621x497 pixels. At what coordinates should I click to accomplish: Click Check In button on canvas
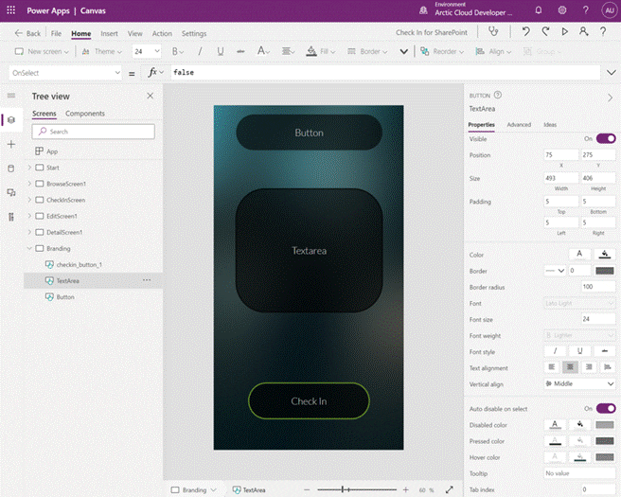click(x=309, y=401)
